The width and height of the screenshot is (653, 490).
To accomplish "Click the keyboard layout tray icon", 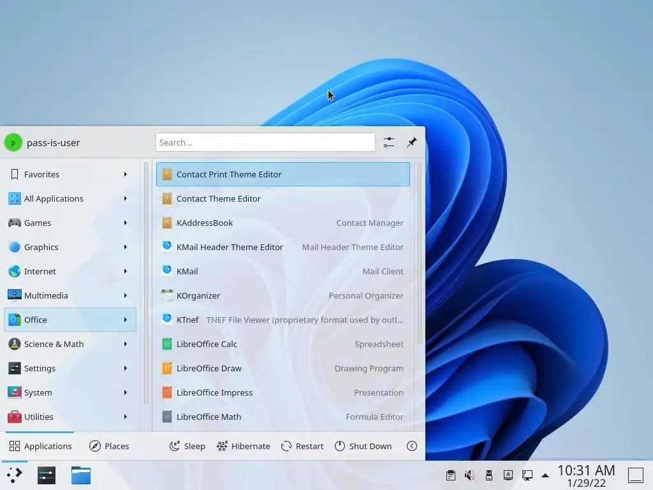I will (x=508, y=475).
